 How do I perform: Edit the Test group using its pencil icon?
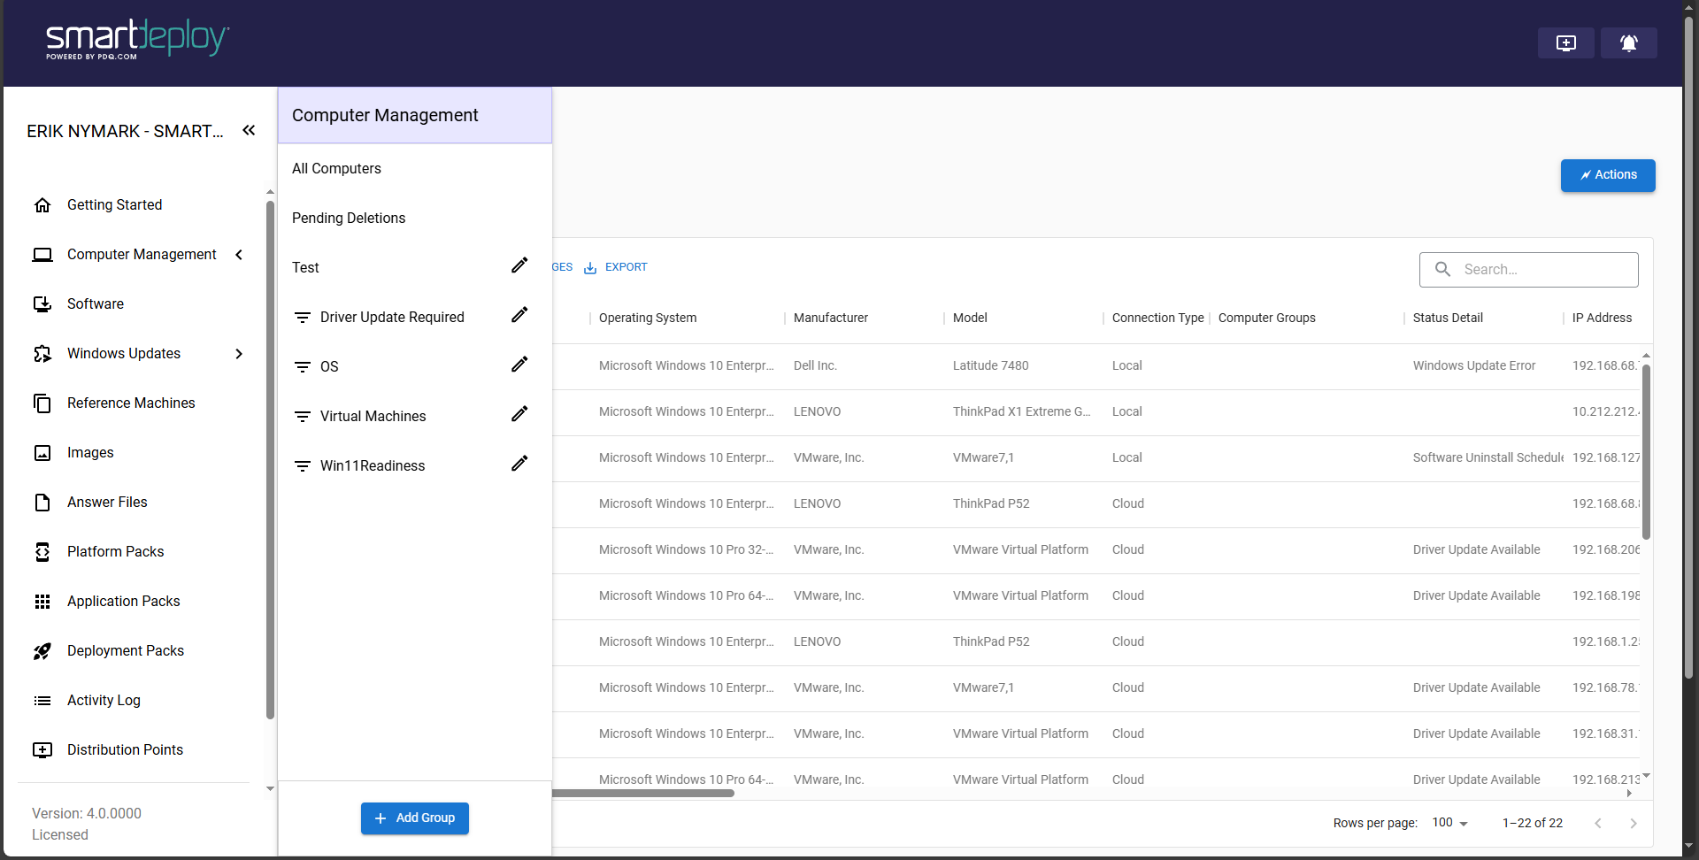coord(519,265)
